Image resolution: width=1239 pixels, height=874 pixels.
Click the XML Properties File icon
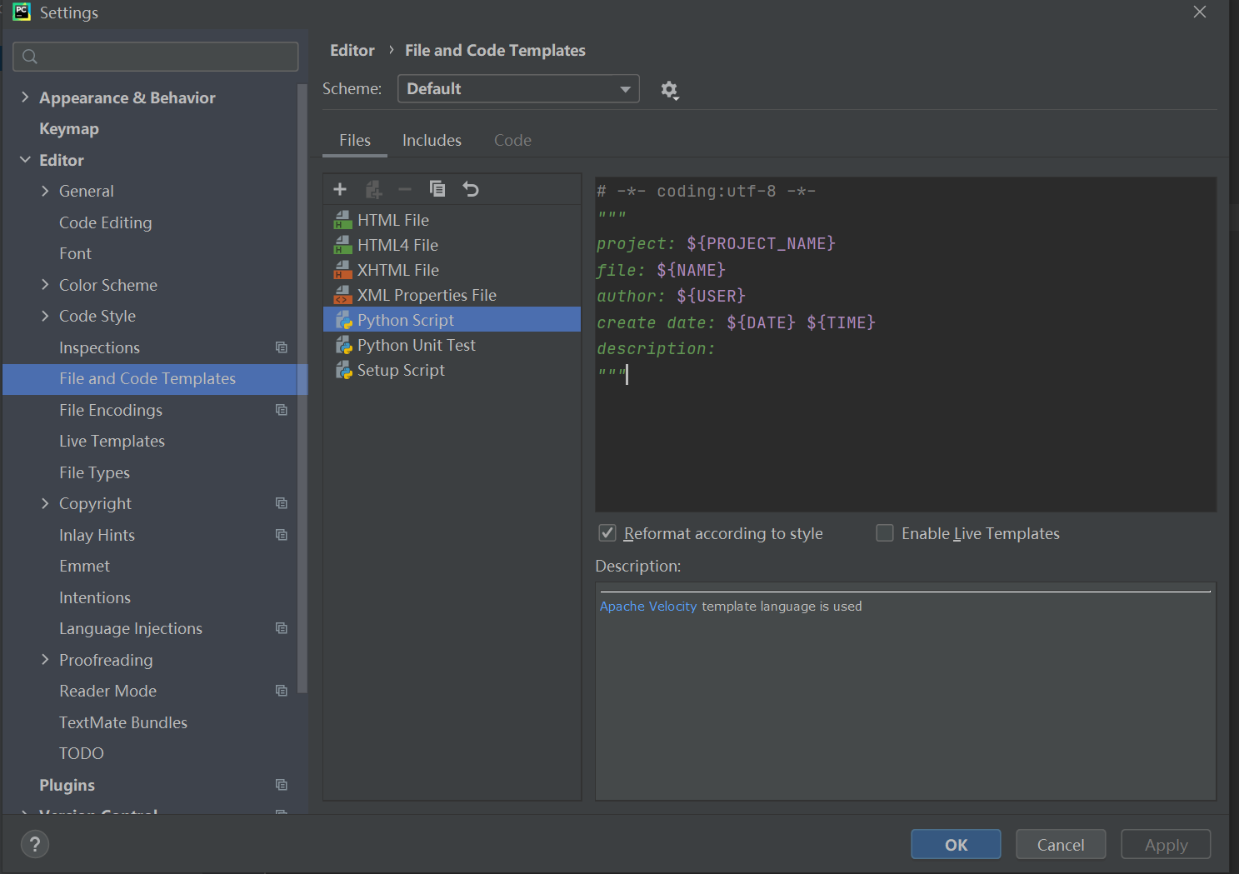(343, 295)
